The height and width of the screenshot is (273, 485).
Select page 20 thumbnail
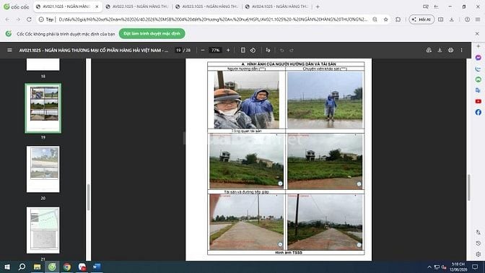coord(43,169)
